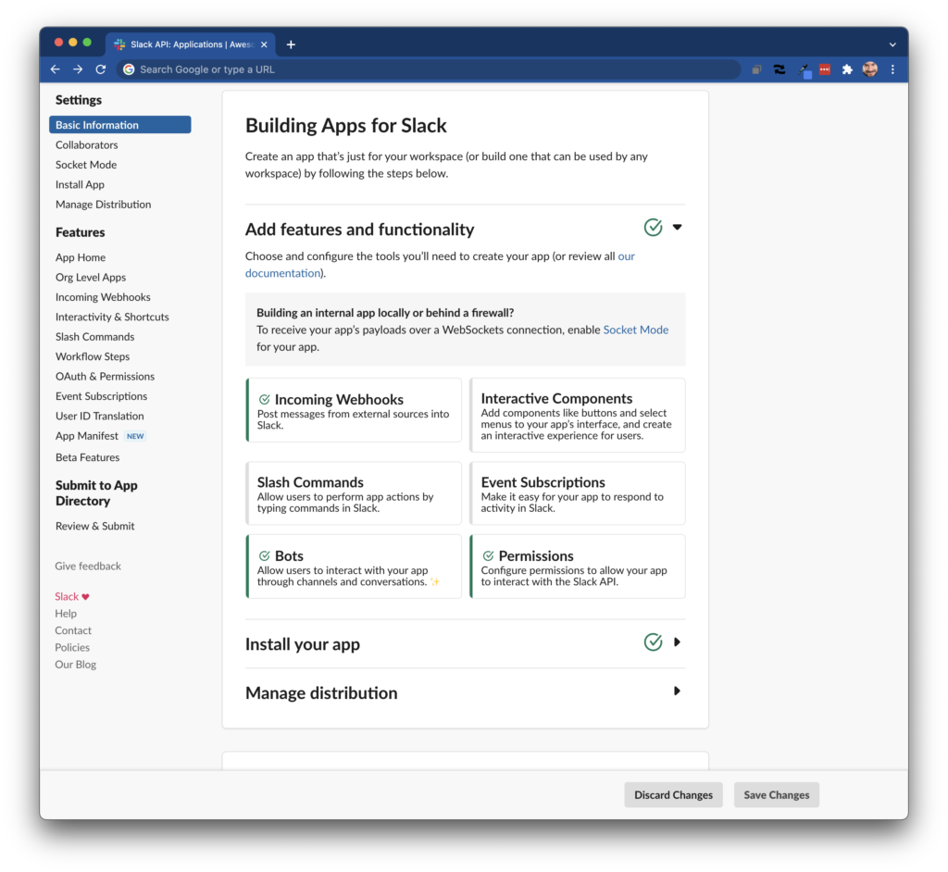This screenshot has height=872, width=948.
Task: Open the Chrome three-dot menu
Action: (892, 69)
